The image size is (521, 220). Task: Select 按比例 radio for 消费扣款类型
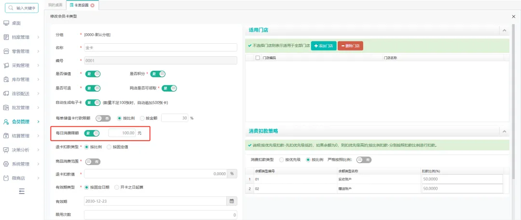pyautogui.click(x=308, y=160)
